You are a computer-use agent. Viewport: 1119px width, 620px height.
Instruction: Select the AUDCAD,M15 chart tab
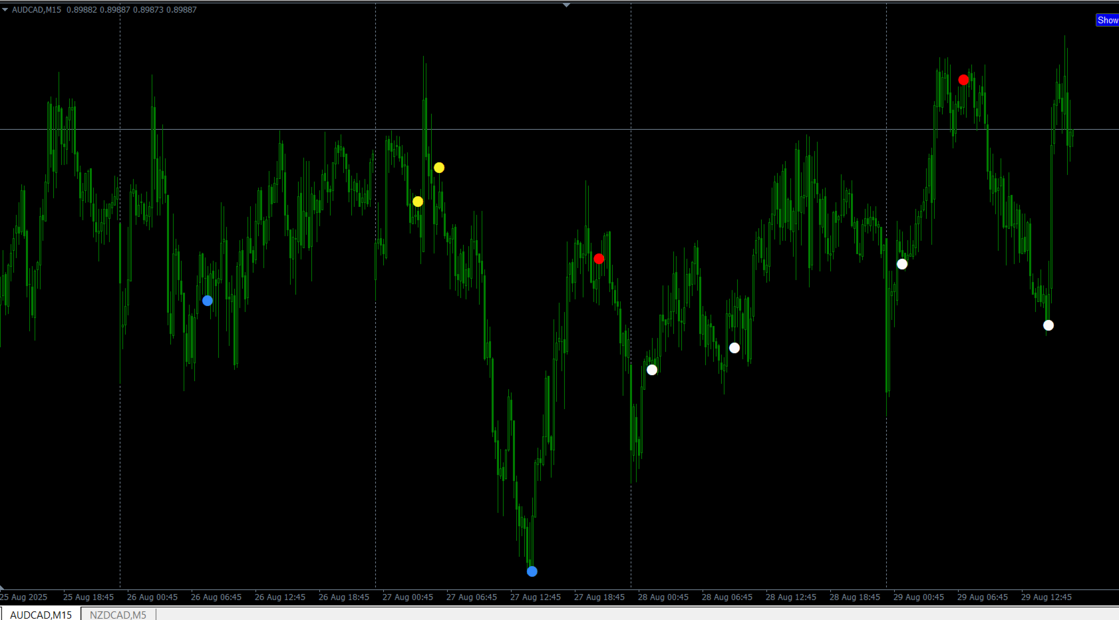click(41, 614)
